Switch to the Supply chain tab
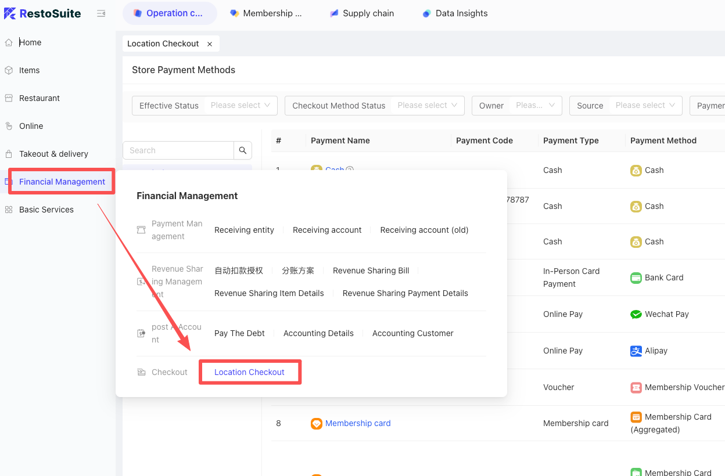Image resolution: width=725 pixels, height=476 pixels. (x=362, y=13)
